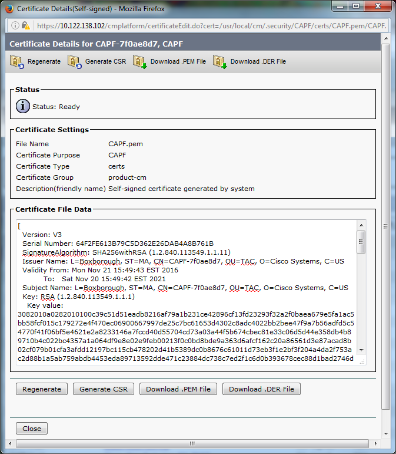This screenshot has width=396, height=454.
Task: Click the 'Description(friendly name)' label
Action: tap(61, 189)
